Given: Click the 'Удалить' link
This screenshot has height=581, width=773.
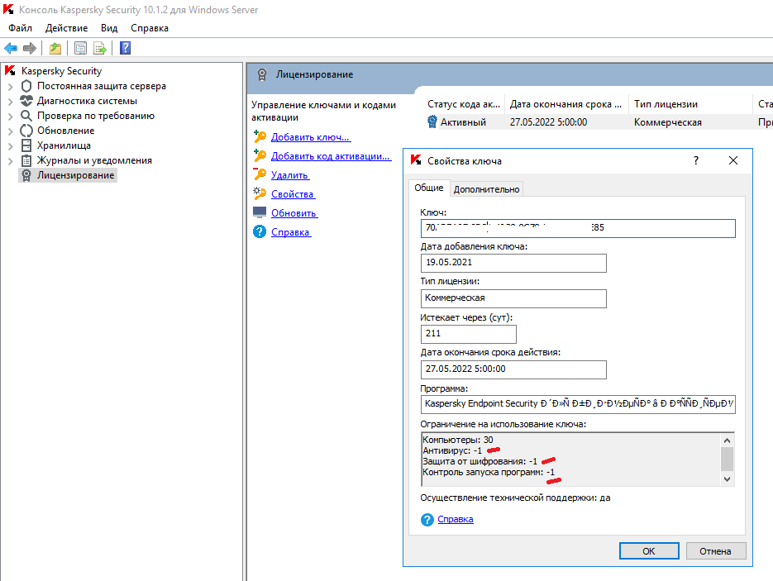Looking at the screenshot, I should click(290, 175).
